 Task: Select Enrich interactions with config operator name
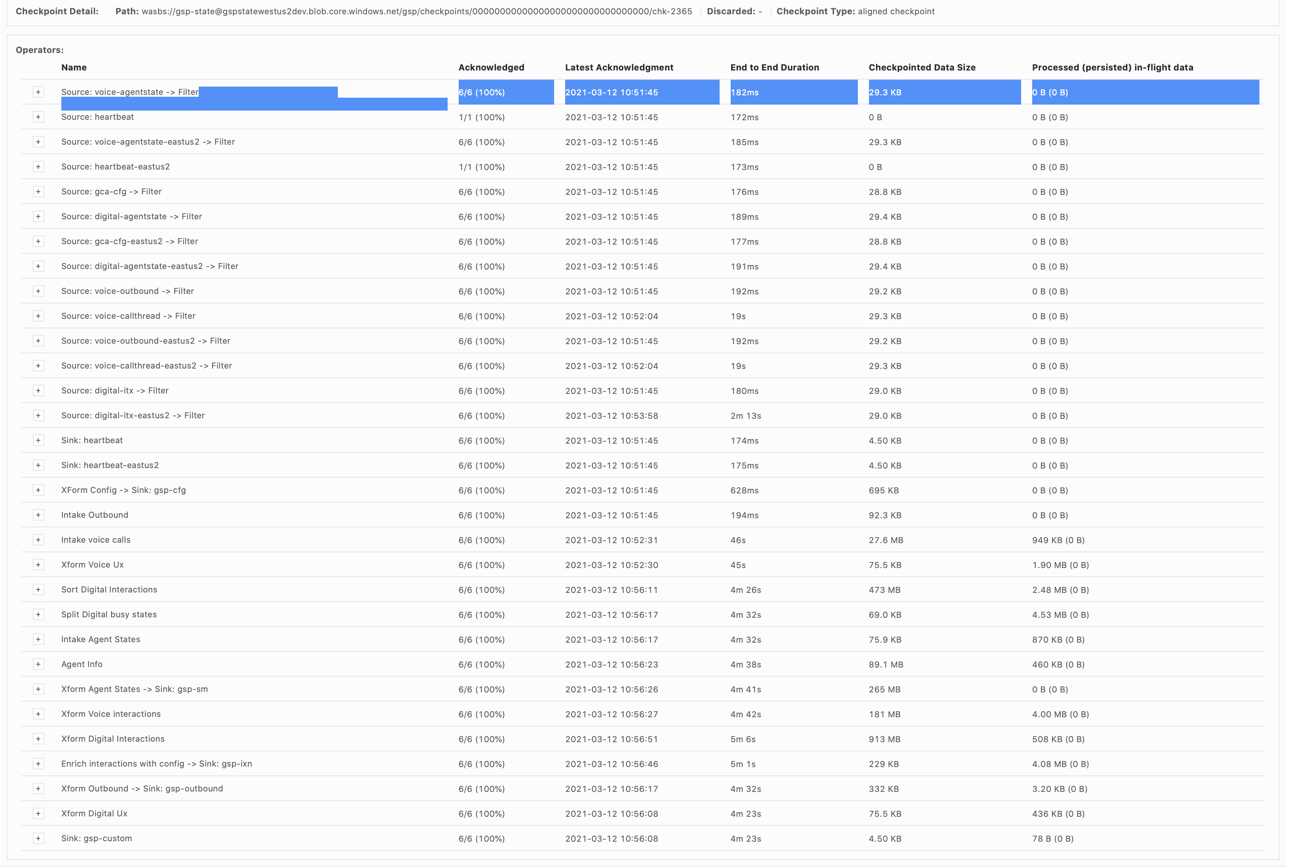click(157, 764)
